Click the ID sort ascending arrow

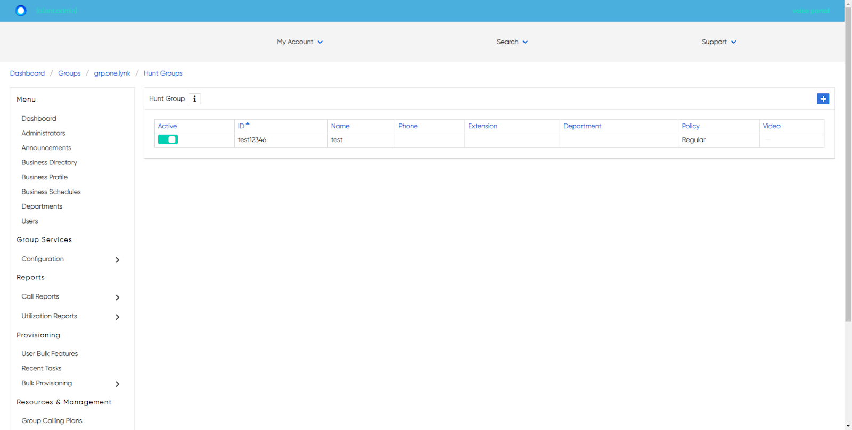[x=248, y=124]
